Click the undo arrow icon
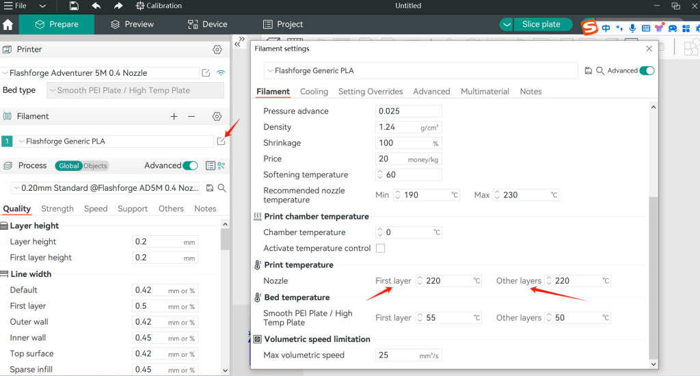The image size is (700, 376). coord(96,6)
